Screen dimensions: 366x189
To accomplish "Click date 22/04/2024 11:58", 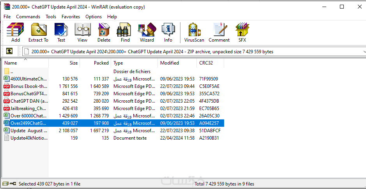I will coord(177,138).
